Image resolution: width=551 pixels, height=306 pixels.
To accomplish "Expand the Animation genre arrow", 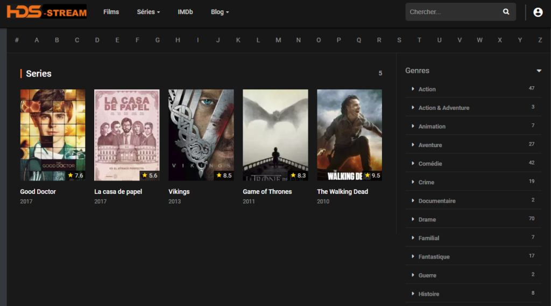I will 413,126.
